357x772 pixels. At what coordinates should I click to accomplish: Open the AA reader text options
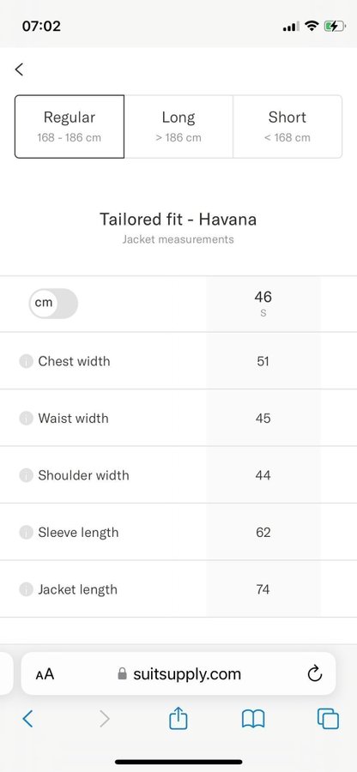pyautogui.click(x=45, y=674)
